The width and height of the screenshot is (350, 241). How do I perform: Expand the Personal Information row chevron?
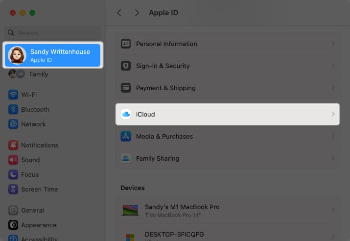(333, 44)
